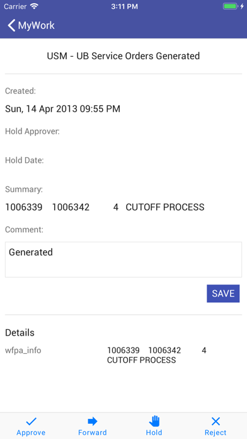Tap the Forward arrow icon

point(93,421)
